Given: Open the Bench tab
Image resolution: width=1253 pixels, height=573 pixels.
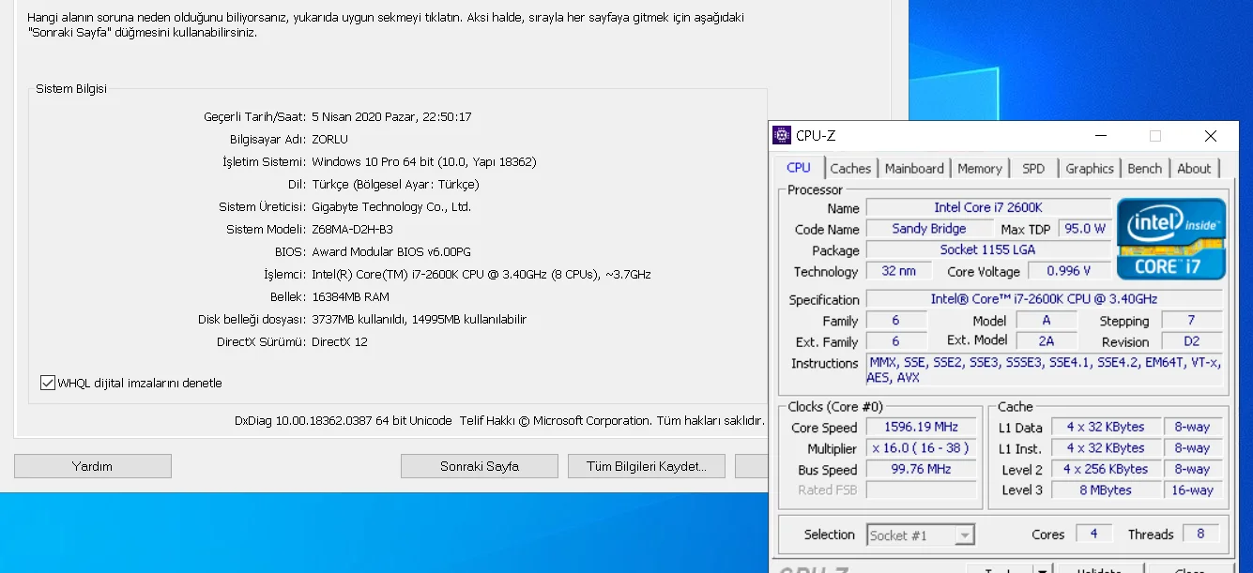Looking at the screenshot, I should 1145,169.
